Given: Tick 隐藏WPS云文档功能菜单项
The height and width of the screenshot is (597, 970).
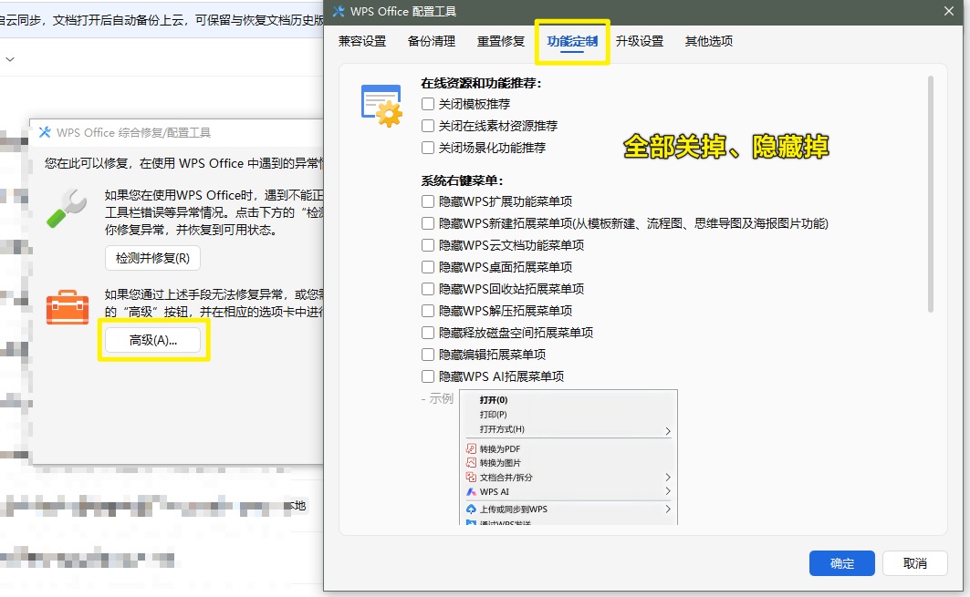Looking at the screenshot, I should click(x=427, y=245).
